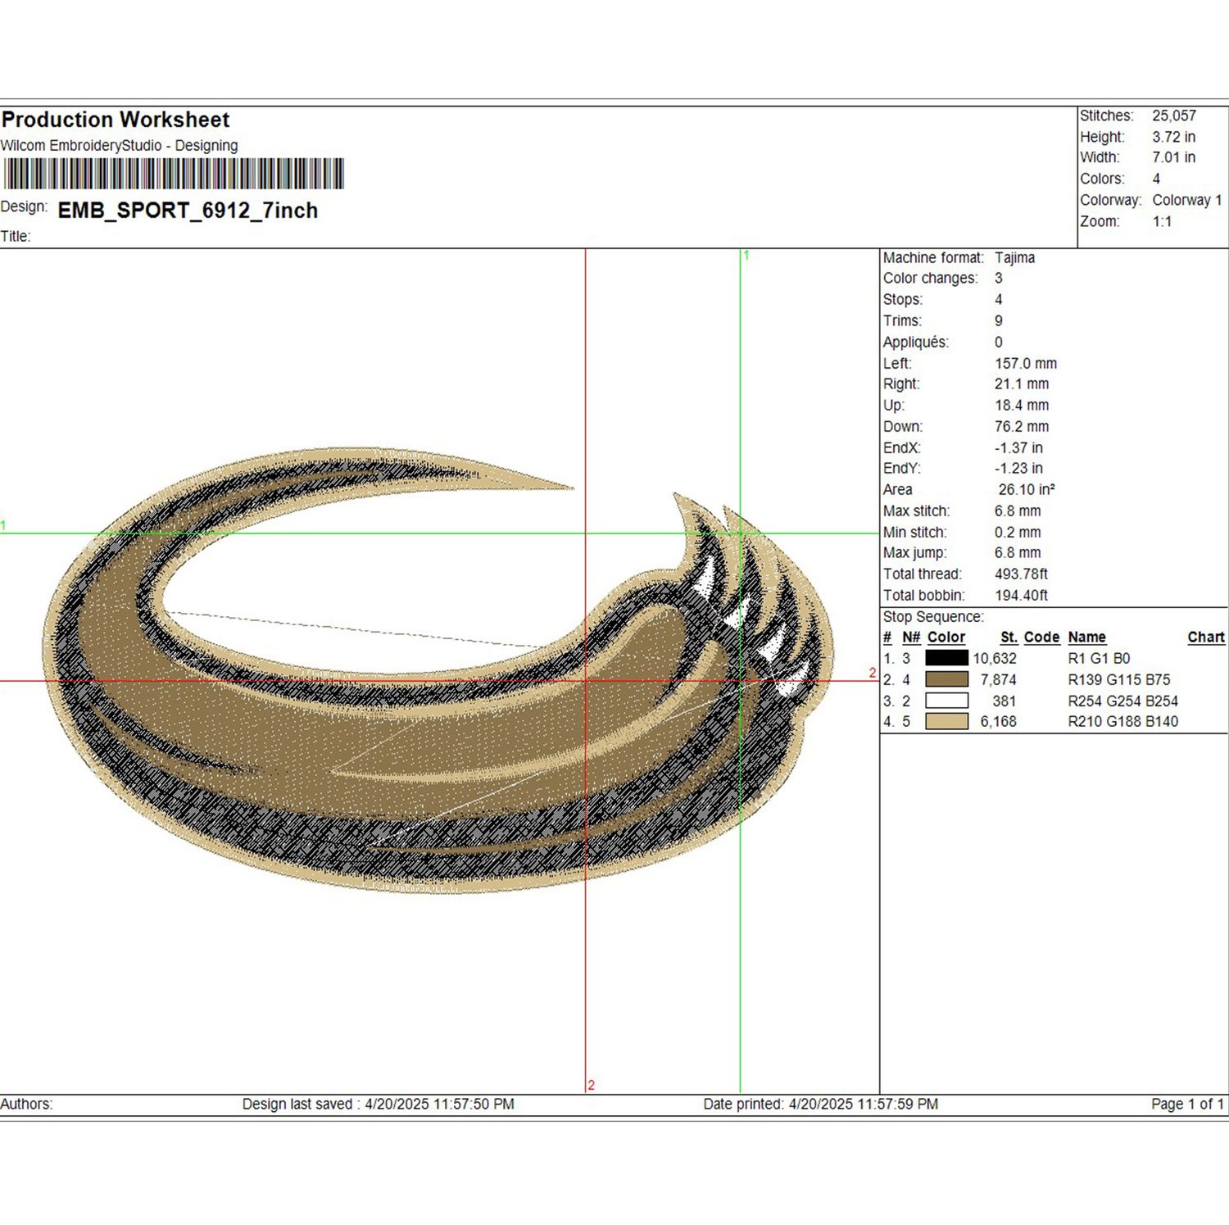
Task: Select Total thread value 493.78ft
Action: pyautogui.click(x=1021, y=574)
